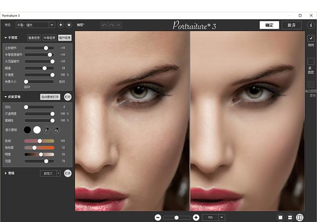Select the 普通程度 normal smoothing preset

tap(34, 38)
